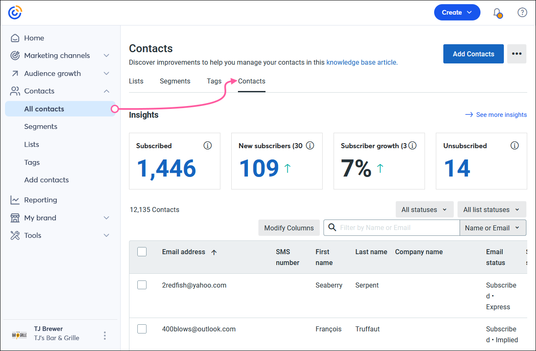Switch to the Segments tab
Screen dimensions: 536x351
coord(175,81)
